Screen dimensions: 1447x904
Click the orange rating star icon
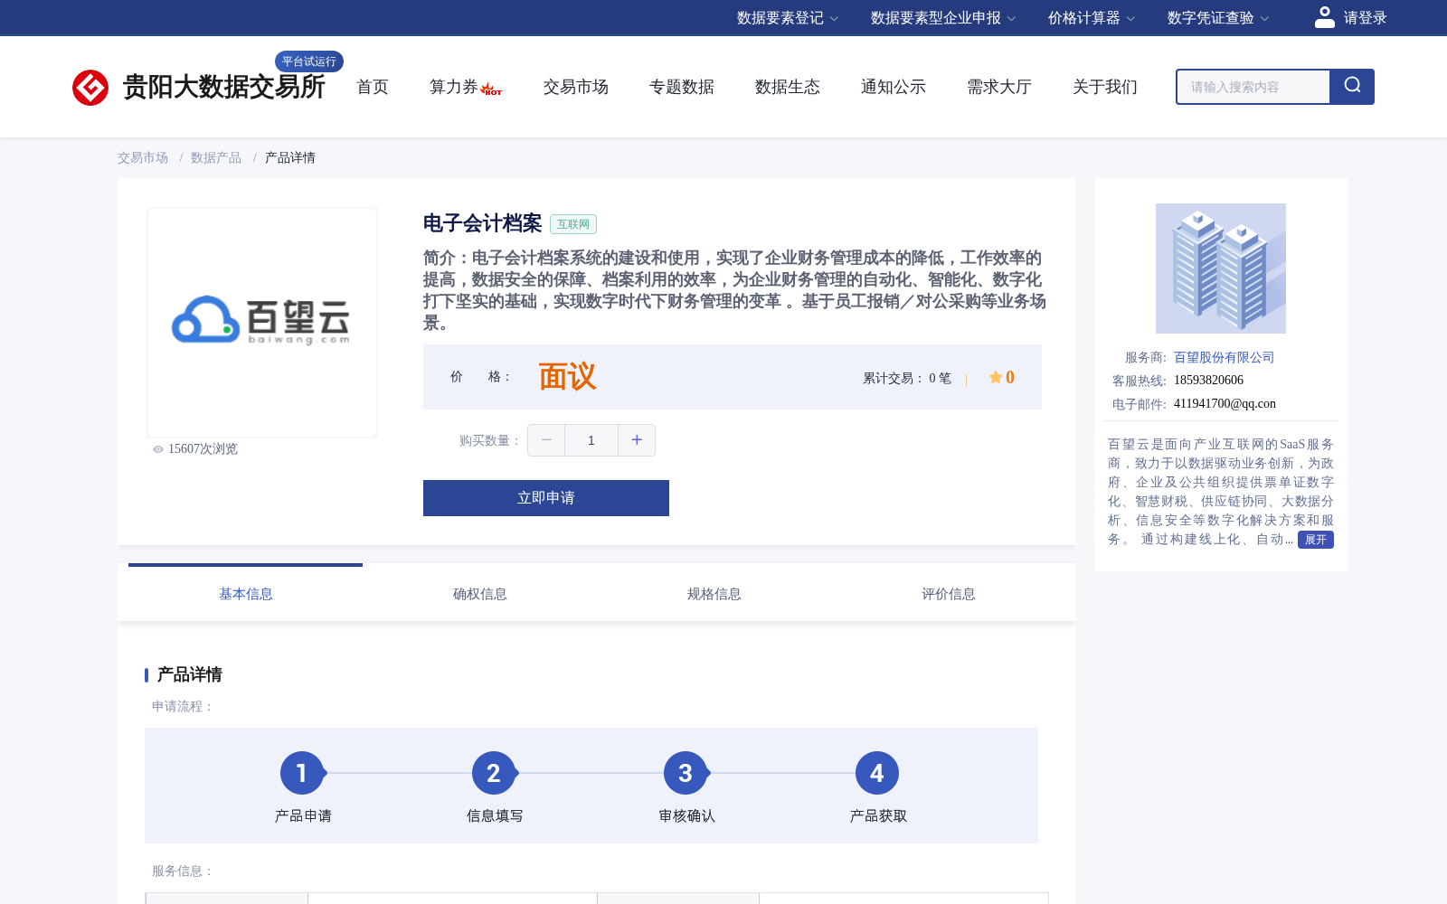pos(995,377)
